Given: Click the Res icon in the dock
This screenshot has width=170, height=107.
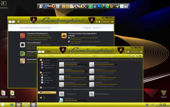Looking at the screenshot, I should tap(49, 6).
